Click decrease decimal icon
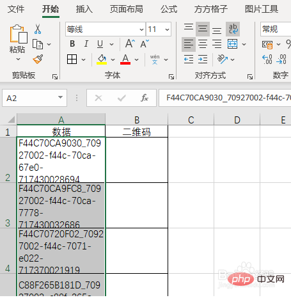 281,59
